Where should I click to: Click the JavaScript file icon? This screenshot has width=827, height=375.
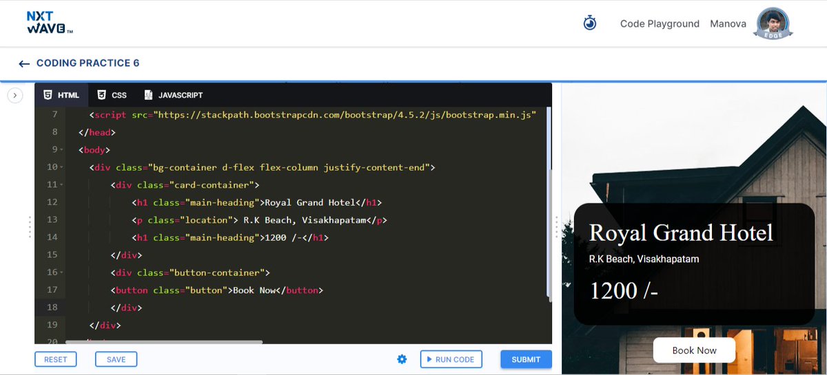point(148,95)
